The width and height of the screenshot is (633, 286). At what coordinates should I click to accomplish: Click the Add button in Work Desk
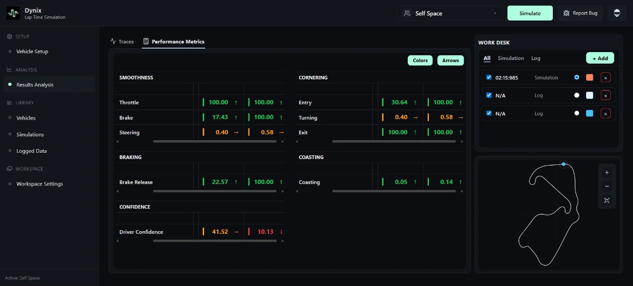(600, 58)
